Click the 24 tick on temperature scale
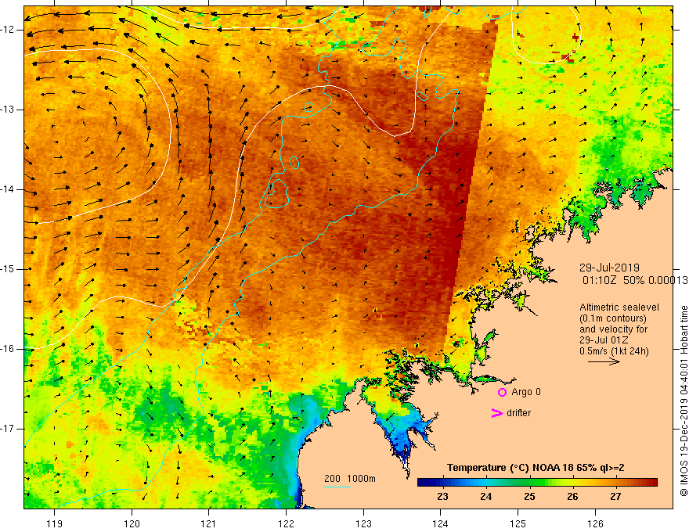The width and height of the screenshot is (689, 532). [x=486, y=497]
